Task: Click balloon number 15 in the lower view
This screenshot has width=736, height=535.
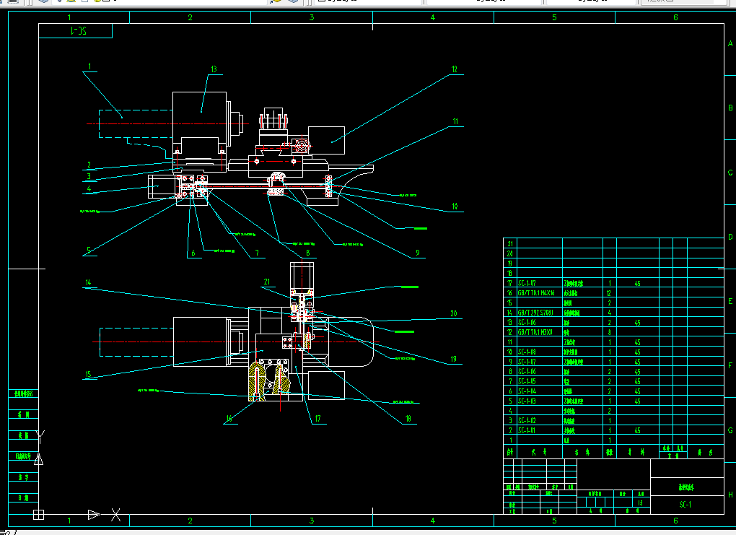Action: 88,375
